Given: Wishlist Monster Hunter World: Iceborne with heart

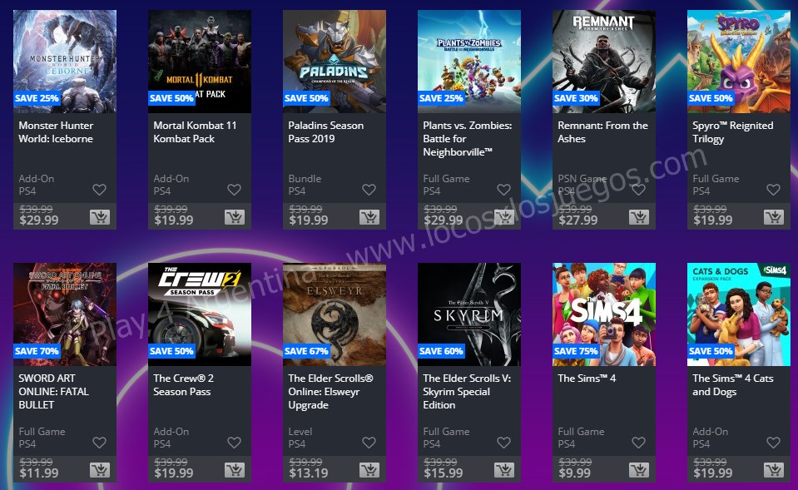Looking at the screenshot, I should click(99, 190).
